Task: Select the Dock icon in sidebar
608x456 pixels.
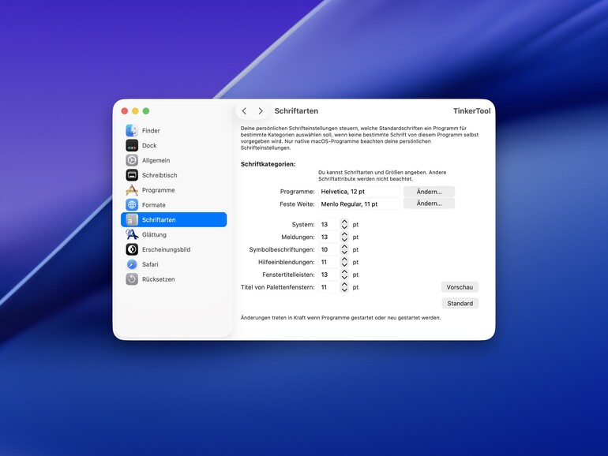Action: pos(132,145)
